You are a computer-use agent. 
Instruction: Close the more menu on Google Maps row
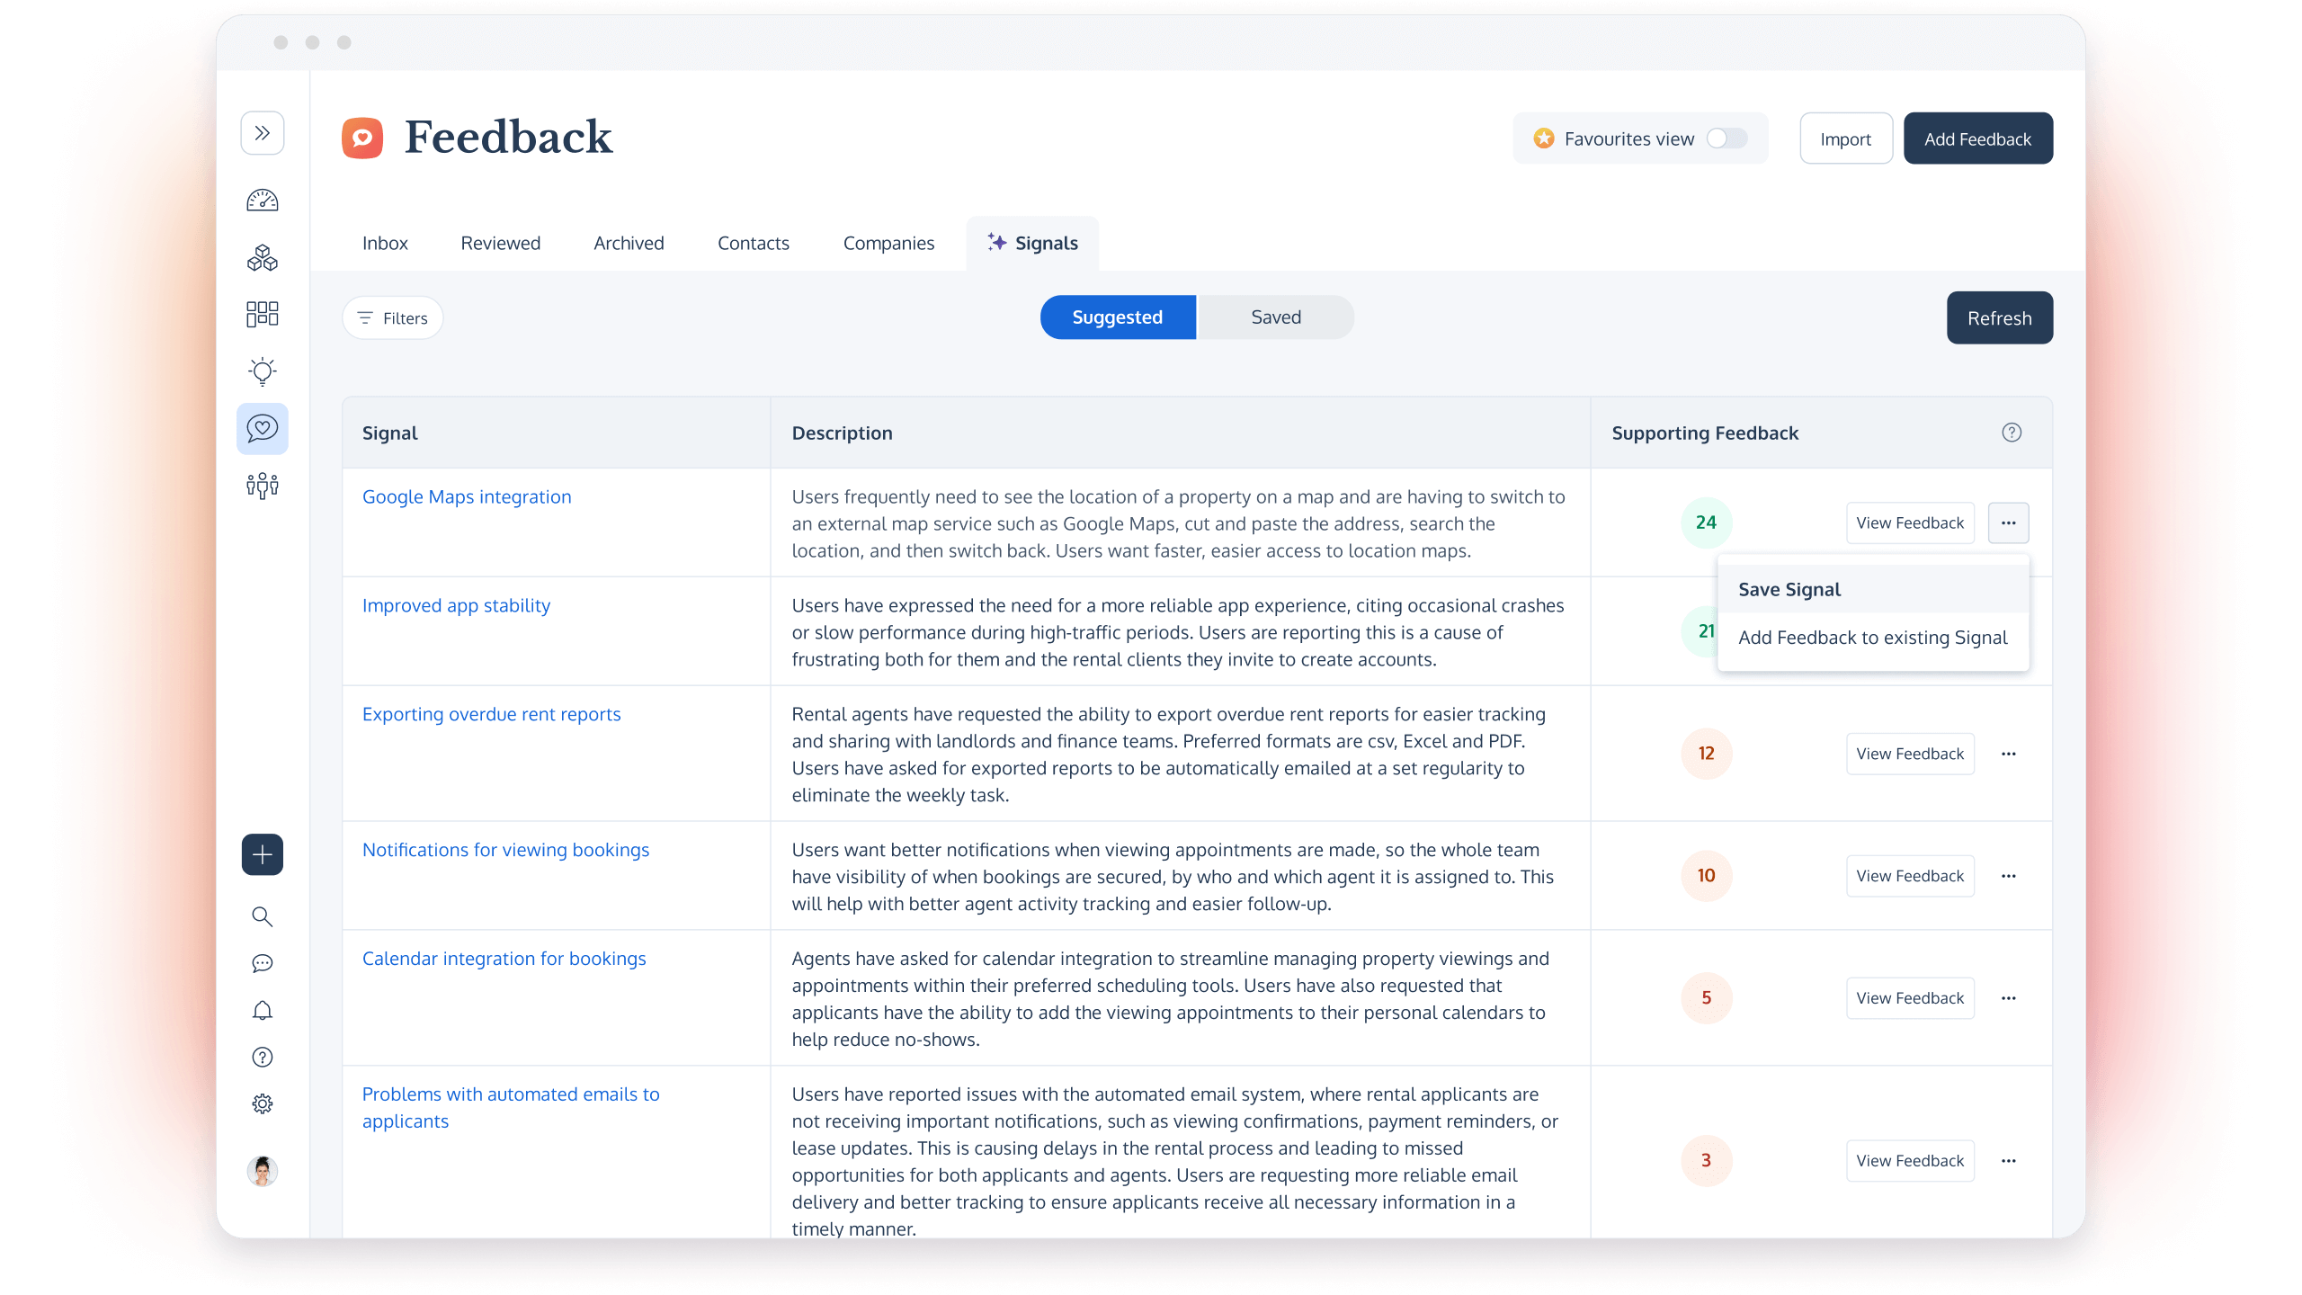click(2008, 522)
